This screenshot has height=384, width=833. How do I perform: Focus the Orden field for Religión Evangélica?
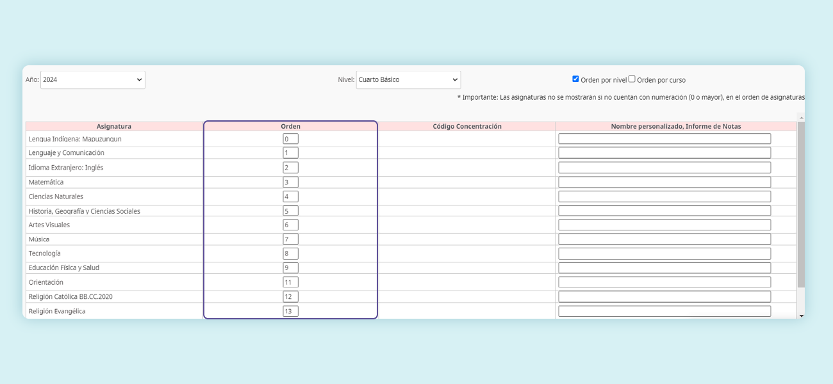point(290,311)
